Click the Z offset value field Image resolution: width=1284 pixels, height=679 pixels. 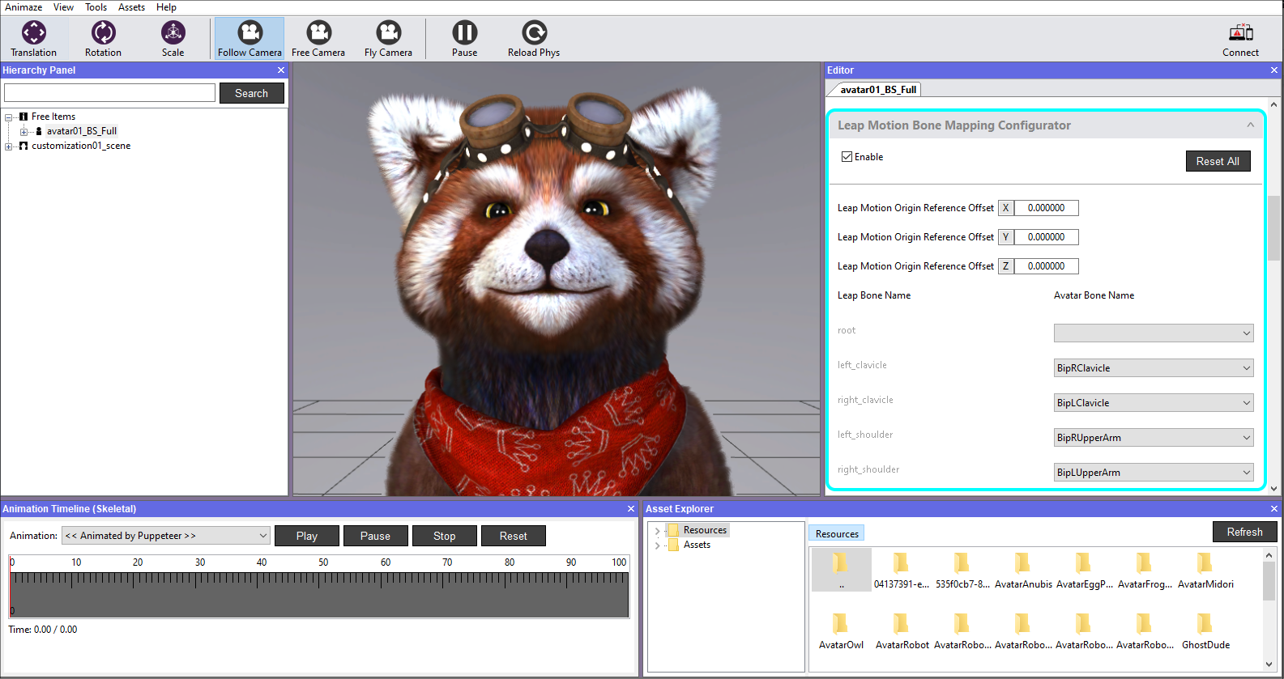1046,266
